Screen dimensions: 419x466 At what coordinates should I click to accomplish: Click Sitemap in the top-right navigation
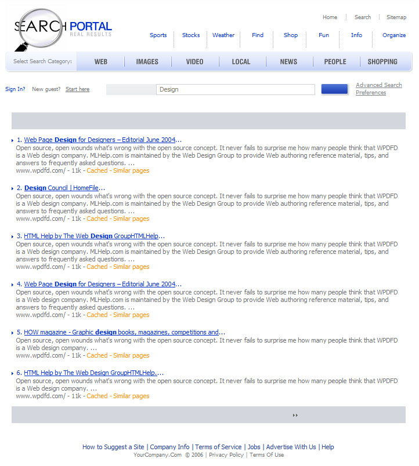click(396, 17)
